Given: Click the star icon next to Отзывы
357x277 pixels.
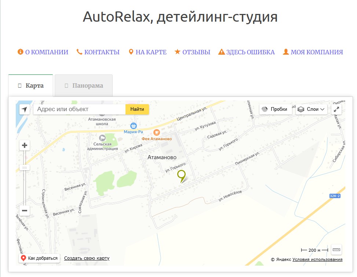Looking at the screenshot, I should click(177, 52).
